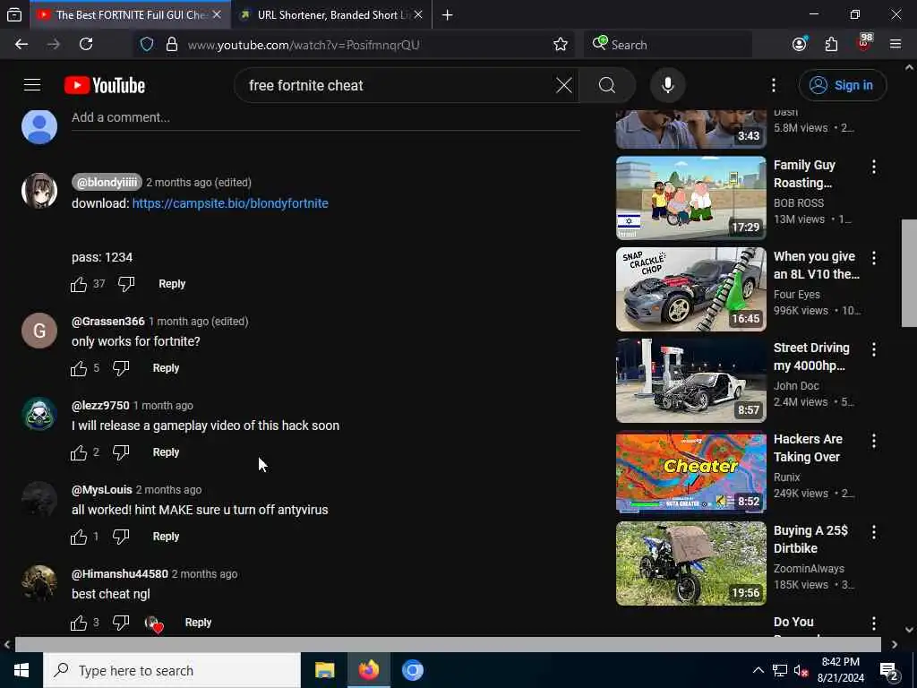Open the Firefox account icon
The width and height of the screenshot is (917, 688).
(x=800, y=45)
